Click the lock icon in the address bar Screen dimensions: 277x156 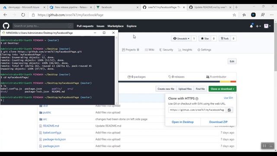tap(33, 15)
